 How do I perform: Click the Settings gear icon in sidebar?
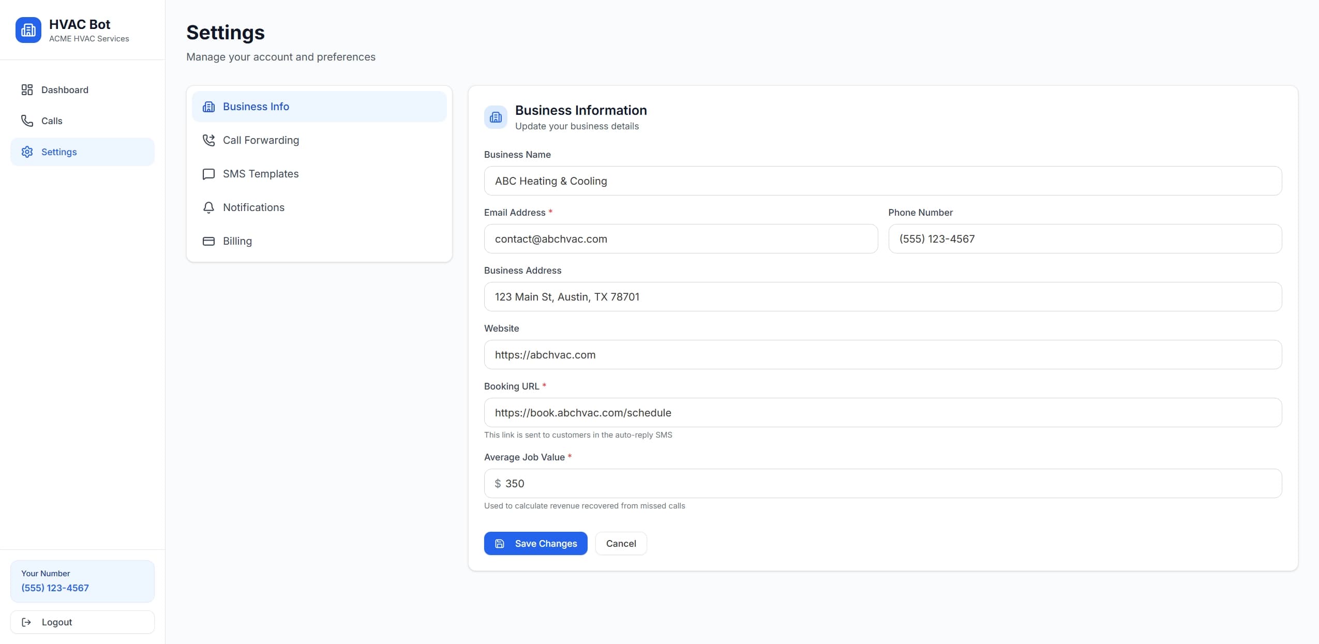pos(27,152)
